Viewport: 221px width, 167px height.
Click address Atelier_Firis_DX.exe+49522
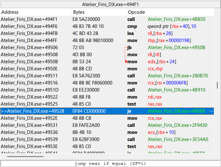(x=29, y=97)
